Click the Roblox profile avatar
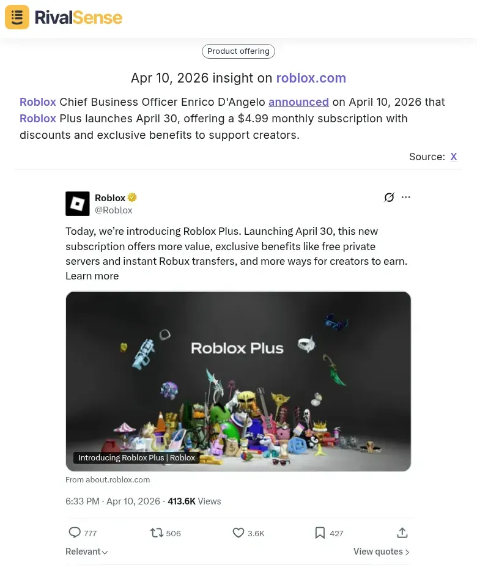This screenshot has width=477, height=587. click(77, 203)
